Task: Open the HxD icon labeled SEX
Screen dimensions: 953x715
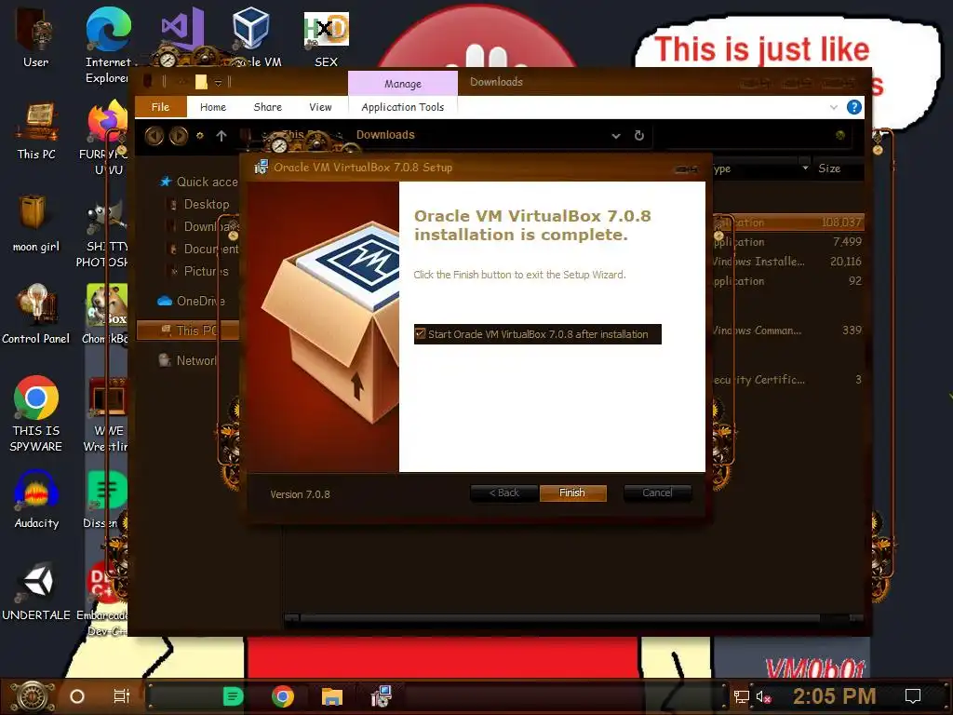Action: [327, 37]
